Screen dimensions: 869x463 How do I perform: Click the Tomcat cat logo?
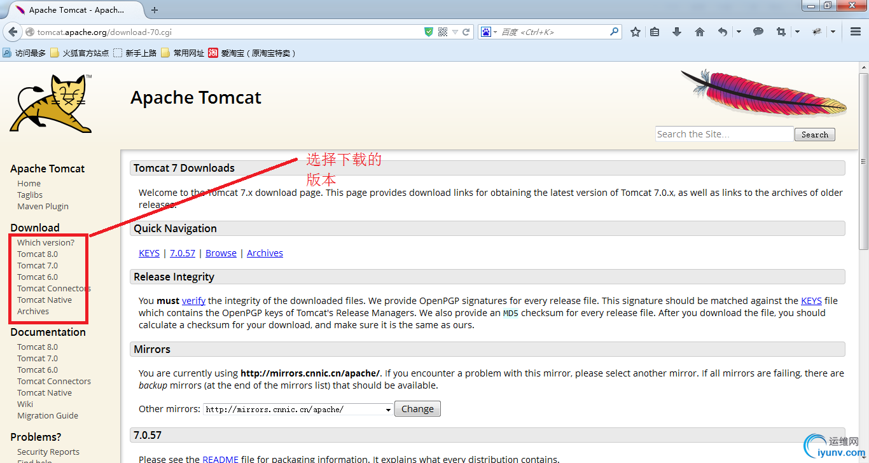(x=51, y=103)
